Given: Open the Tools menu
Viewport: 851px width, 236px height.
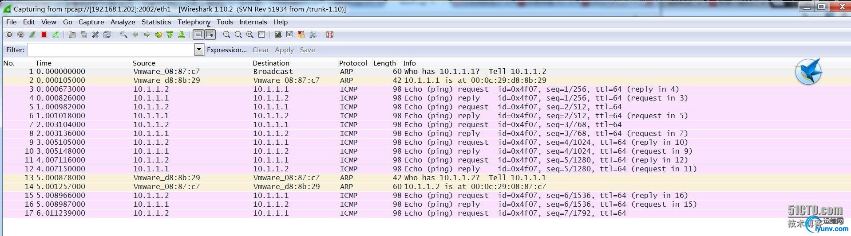Looking at the screenshot, I should [x=225, y=22].
